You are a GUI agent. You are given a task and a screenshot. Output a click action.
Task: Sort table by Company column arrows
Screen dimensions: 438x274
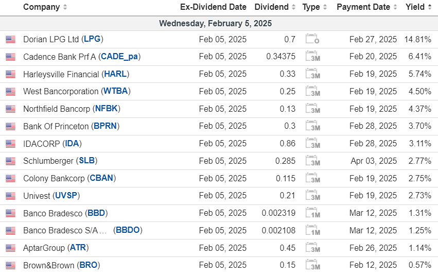tap(64, 7)
